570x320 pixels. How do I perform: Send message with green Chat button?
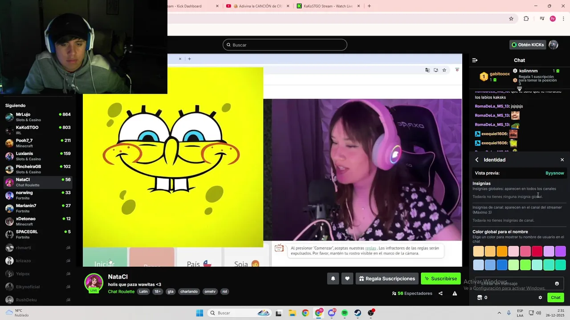(x=556, y=298)
